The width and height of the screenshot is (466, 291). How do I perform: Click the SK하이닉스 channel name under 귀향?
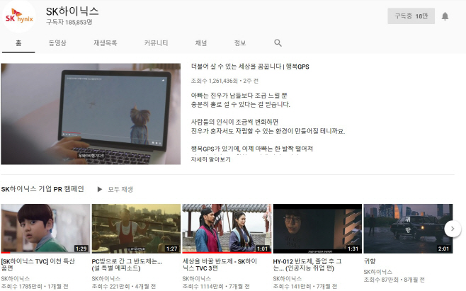(x=377, y=272)
